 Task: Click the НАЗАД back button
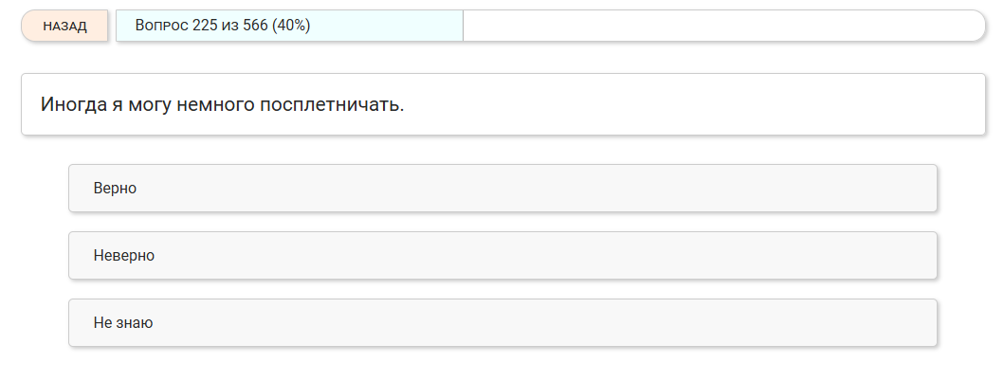click(x=64, y=27)
